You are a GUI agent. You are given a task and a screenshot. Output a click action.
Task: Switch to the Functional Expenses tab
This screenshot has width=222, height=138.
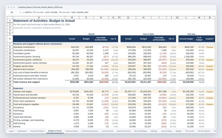(90, 131)
